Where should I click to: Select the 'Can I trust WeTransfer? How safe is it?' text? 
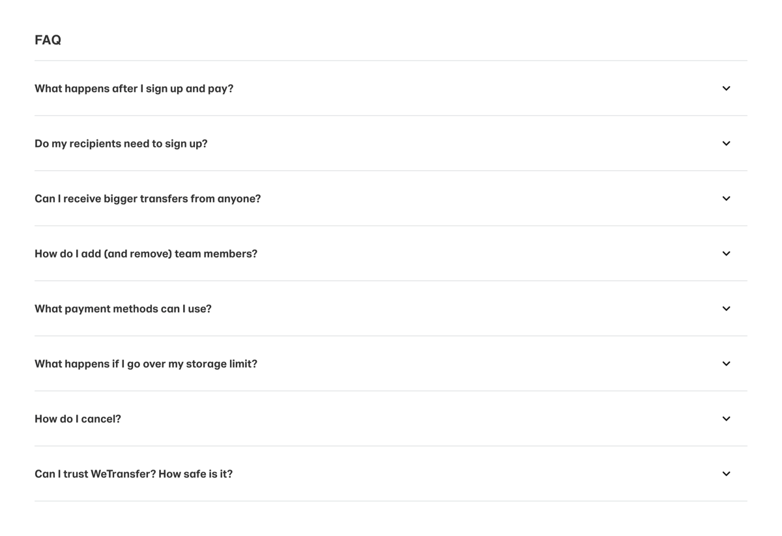134,473
